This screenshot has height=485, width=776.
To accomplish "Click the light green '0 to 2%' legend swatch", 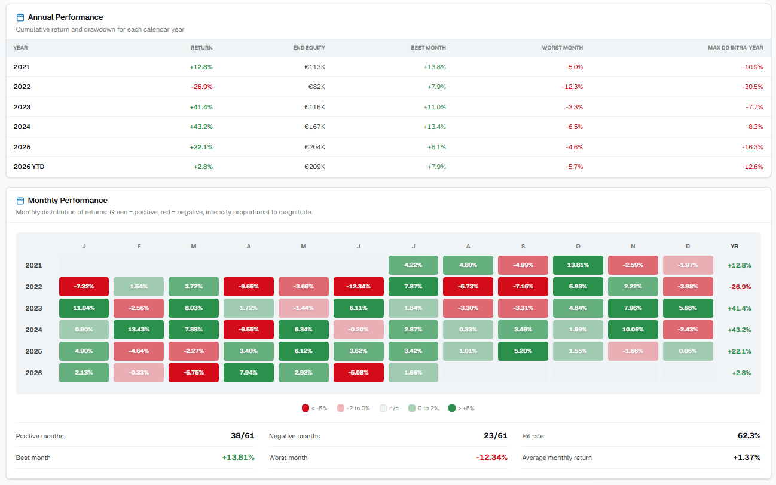I will (412, 409).
